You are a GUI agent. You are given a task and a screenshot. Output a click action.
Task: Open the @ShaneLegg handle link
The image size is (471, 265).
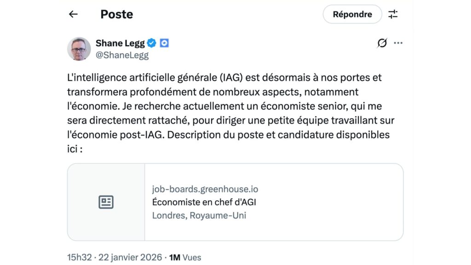coord(121,55)
